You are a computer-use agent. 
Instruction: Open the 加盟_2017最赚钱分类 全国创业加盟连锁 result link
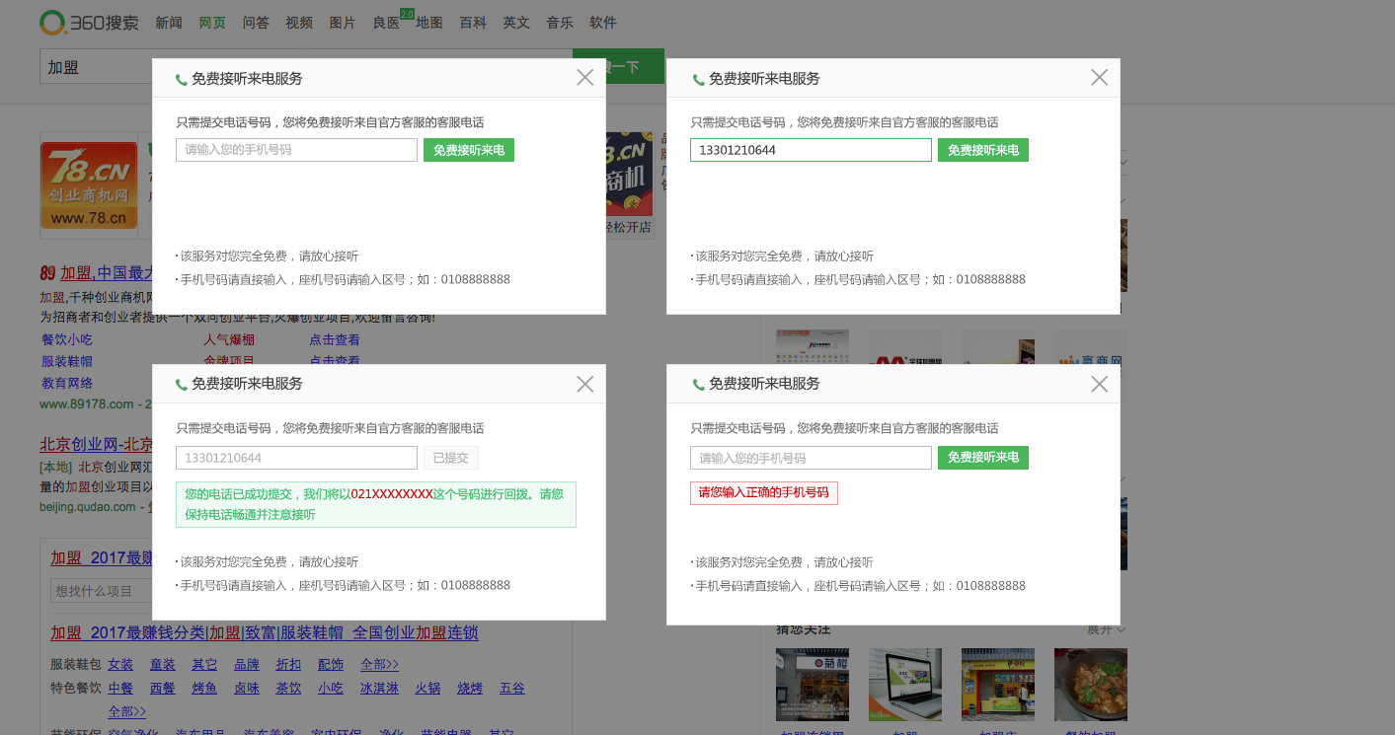point(265,632)
